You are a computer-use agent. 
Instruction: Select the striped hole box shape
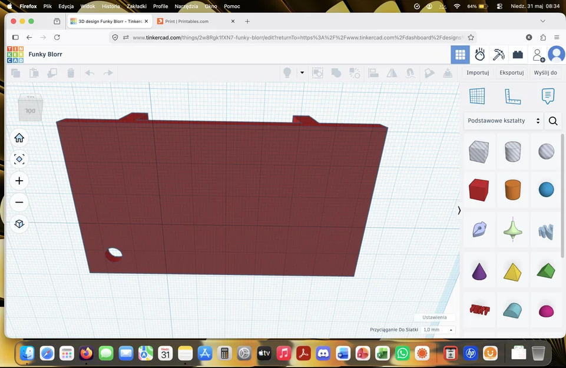click(479, 151)
